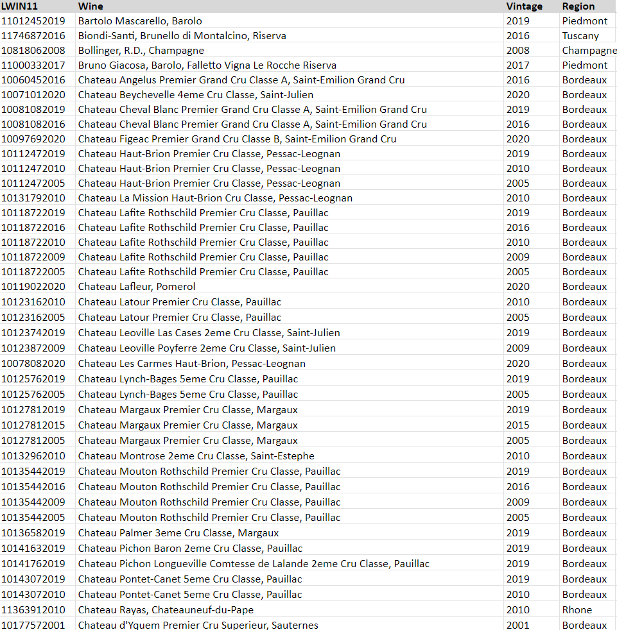617x630 pixels.
Task: Select the Bartolo Mascarello, Barolo wine cell
Action: [140, 21]
